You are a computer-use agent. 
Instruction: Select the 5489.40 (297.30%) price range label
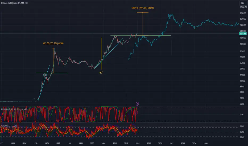[143, 8]
